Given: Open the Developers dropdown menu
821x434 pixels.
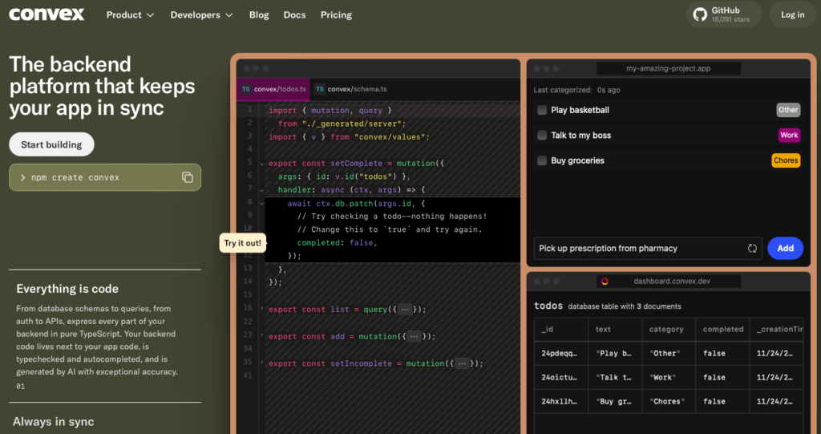Looking at the screenshot, I should [x=201, y=14].
